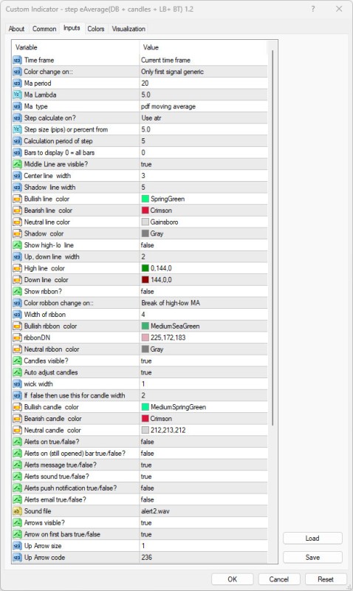Click the Reset button
Viewport: 353px width, 591px height.
(x=325, y=579)
